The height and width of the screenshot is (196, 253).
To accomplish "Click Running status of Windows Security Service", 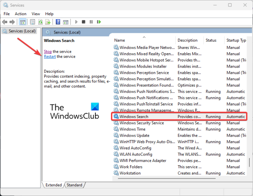I will click(213, 123).
